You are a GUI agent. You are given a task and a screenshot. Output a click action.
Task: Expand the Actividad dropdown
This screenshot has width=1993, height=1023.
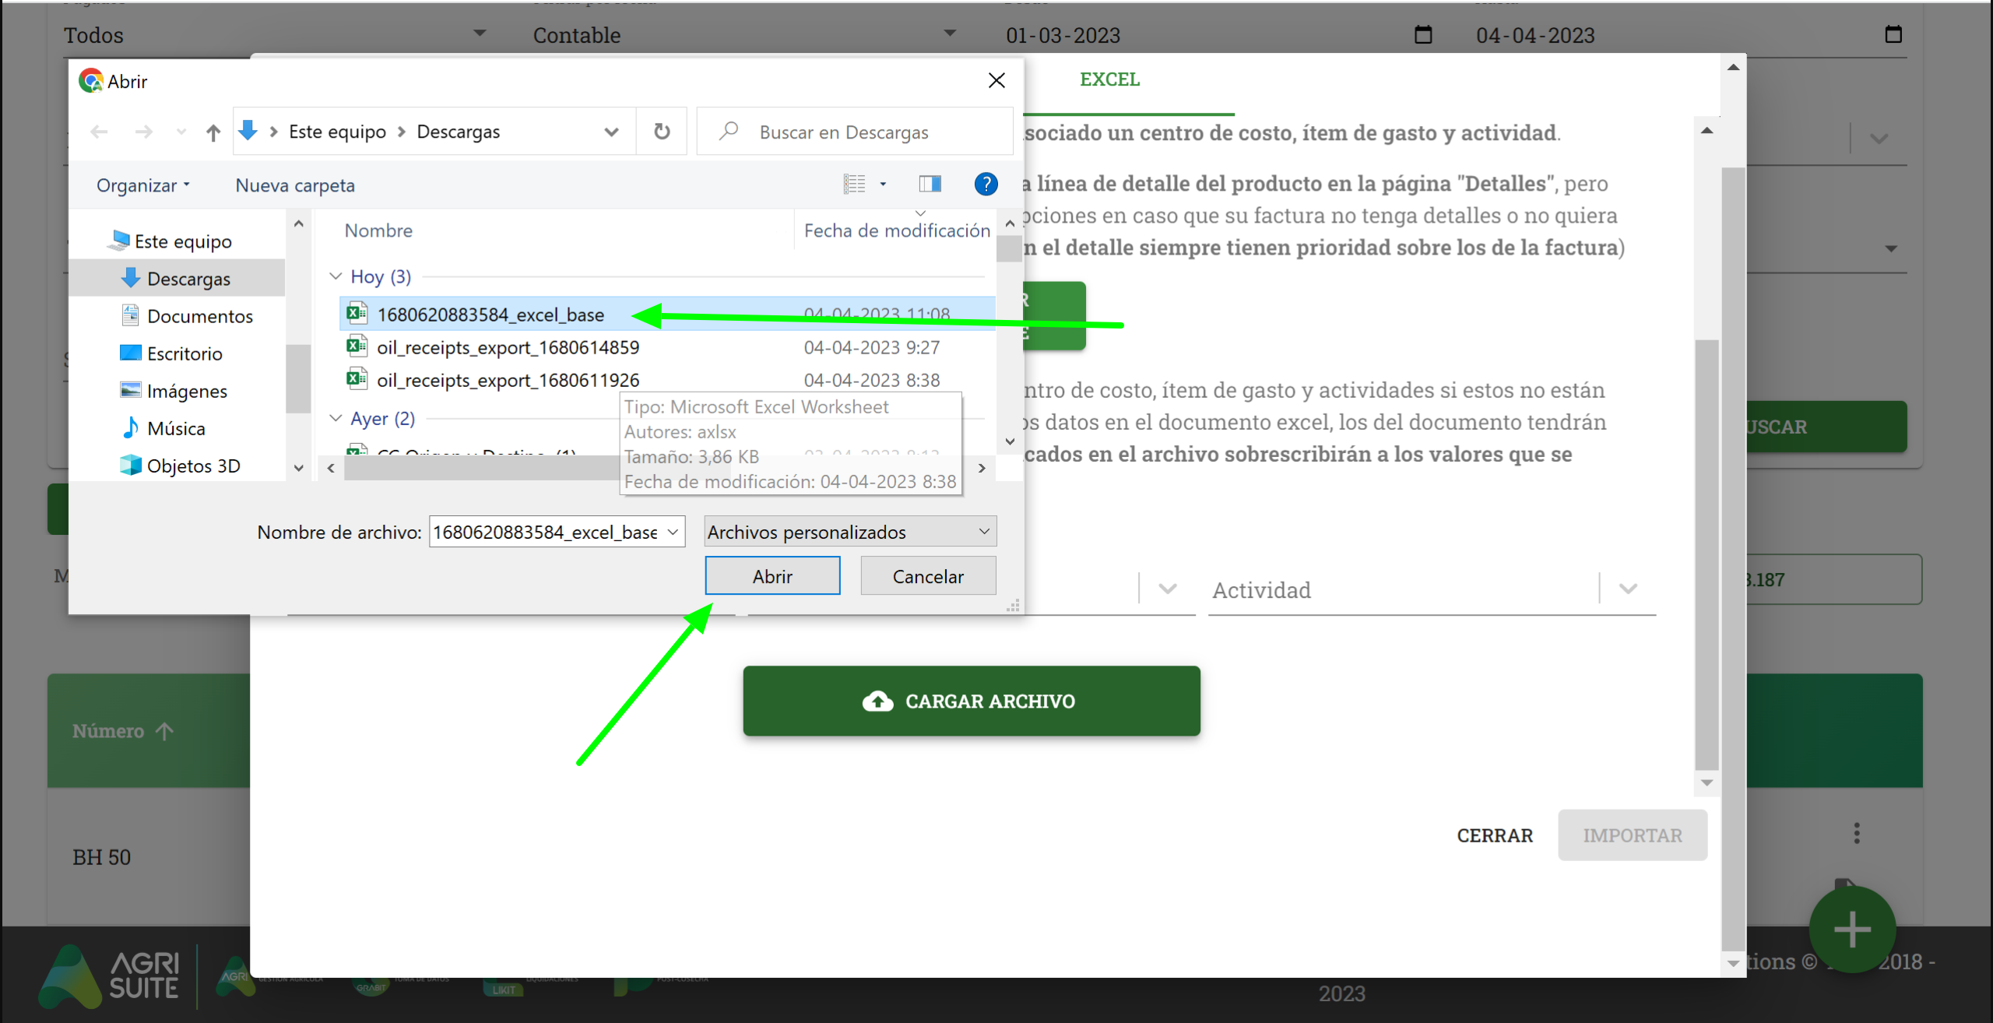[x=1628, y=589]
